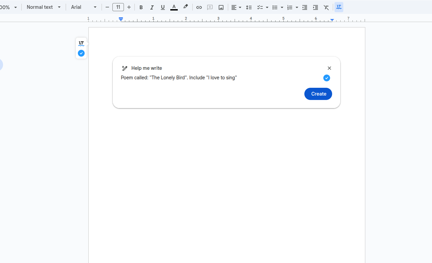The image size is (432, 263).
Task: Add a comment
Action: 210,7
